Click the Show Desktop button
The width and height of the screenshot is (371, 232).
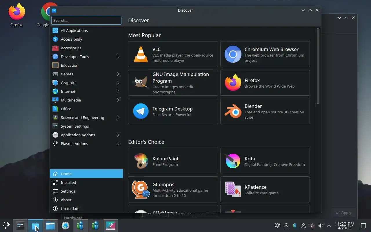pos(363,225)
